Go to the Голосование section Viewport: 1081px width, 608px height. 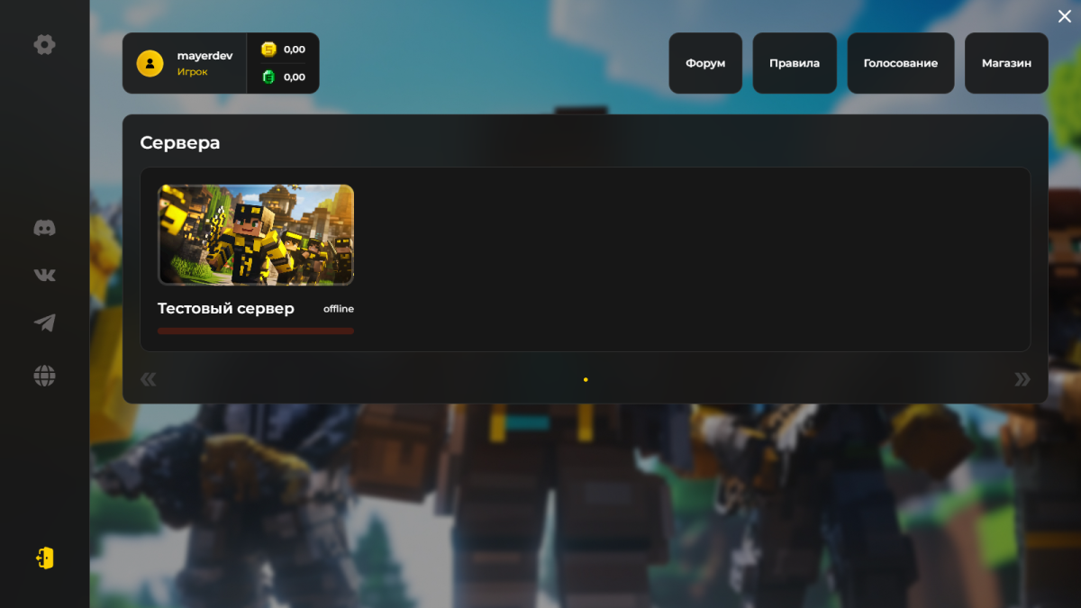tap(900, 63)
